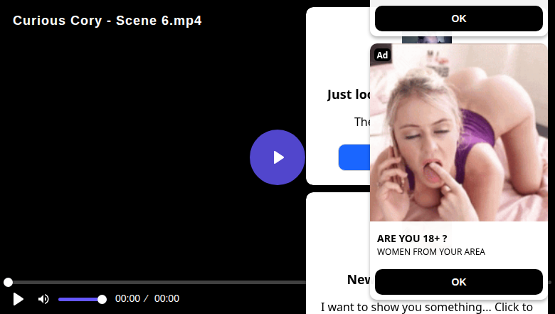Click the video title "Curious Cory - Scene 6.mp4"
The image size is (555, 314).
pos(107,21)
